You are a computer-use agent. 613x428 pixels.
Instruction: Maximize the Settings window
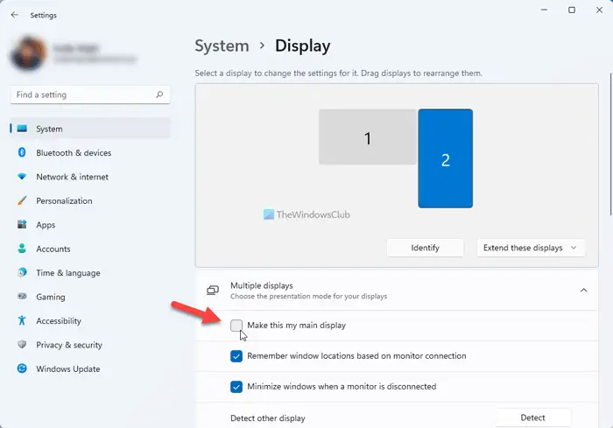[572, 10]
